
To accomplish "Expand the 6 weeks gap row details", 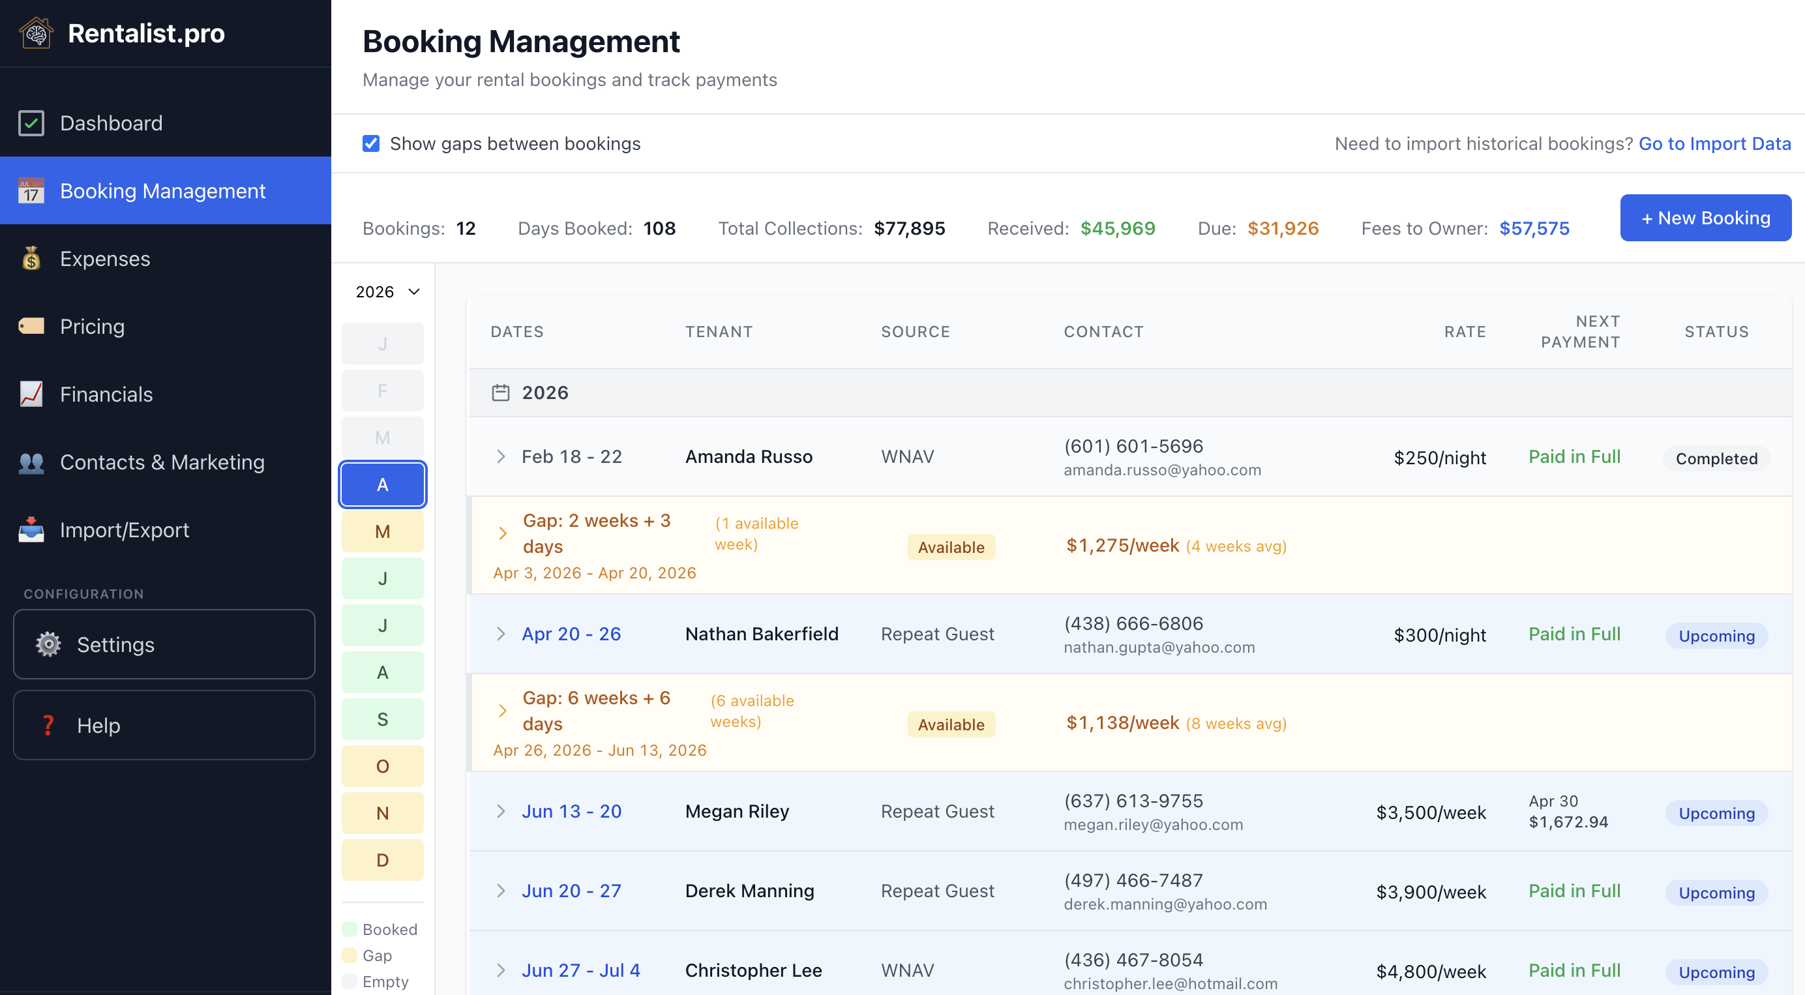I will click(x=503, y=710).
